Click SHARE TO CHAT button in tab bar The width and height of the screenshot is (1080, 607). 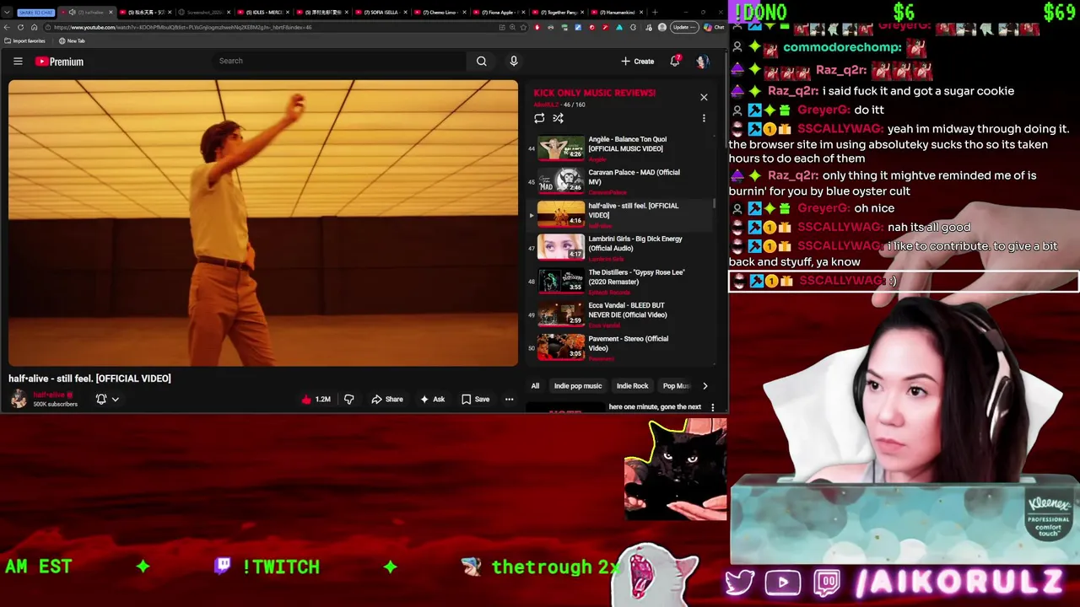[x=35, y=13]
